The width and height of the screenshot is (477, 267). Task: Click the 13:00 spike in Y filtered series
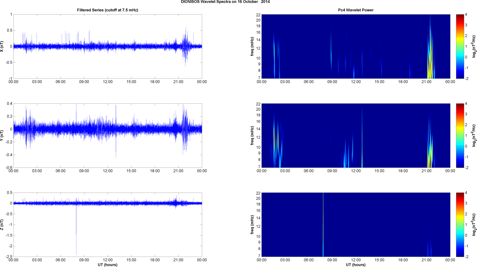116,131
